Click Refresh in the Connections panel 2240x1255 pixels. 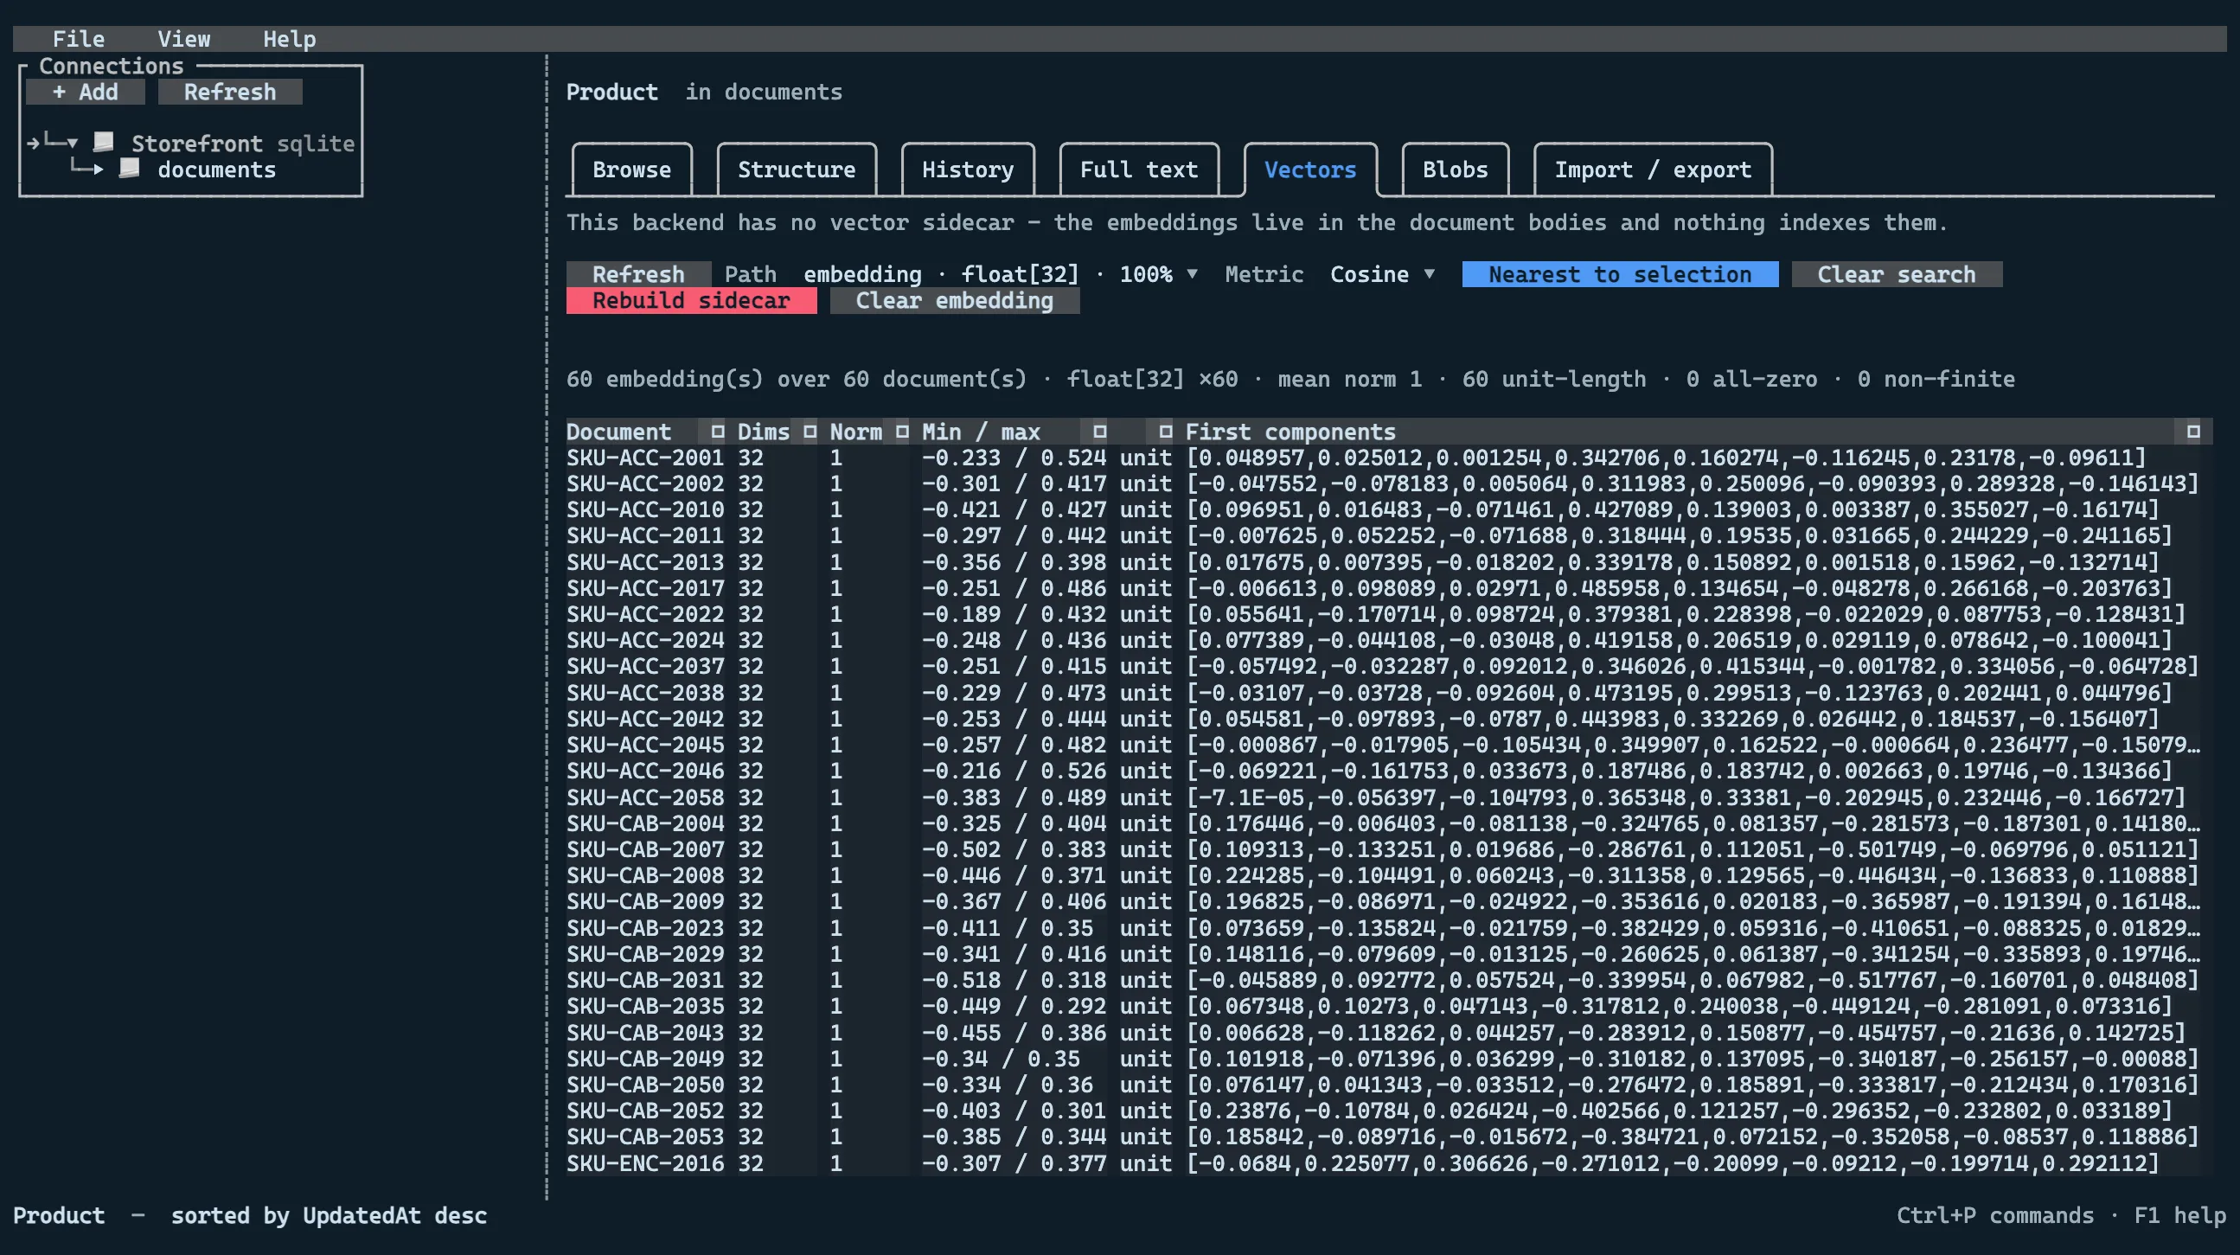click(x=230, y=93)
